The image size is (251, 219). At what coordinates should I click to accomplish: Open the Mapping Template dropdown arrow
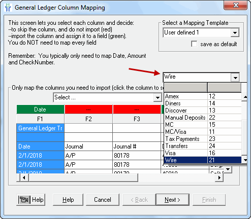pyautogui.click(x=235, y=32)
